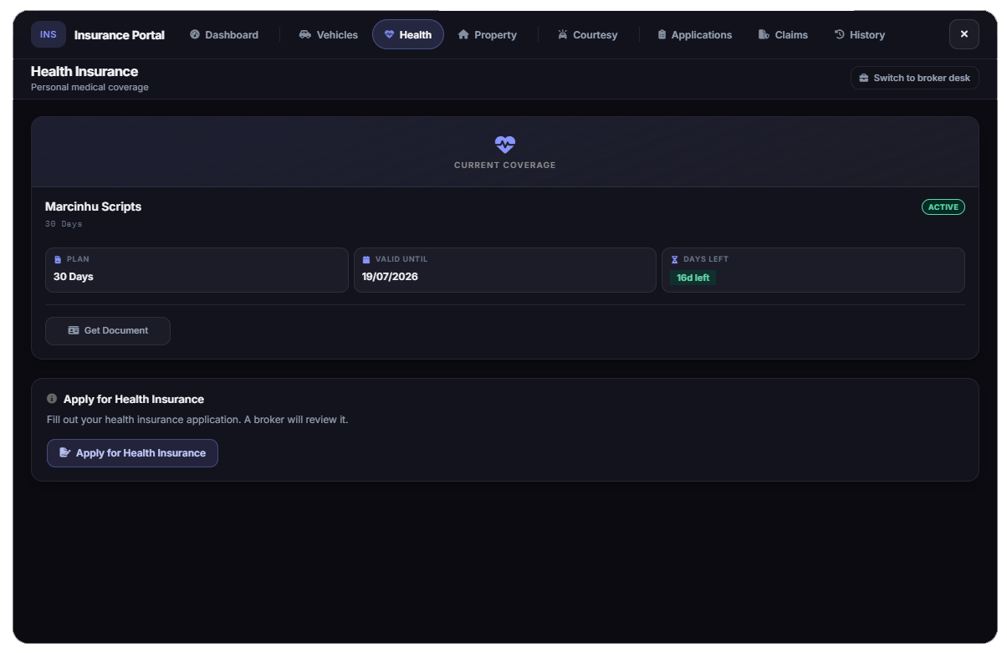Click Apply for Health Insurance button
The width and height of the screenshot is (1007, 653).
pos(132,453)
